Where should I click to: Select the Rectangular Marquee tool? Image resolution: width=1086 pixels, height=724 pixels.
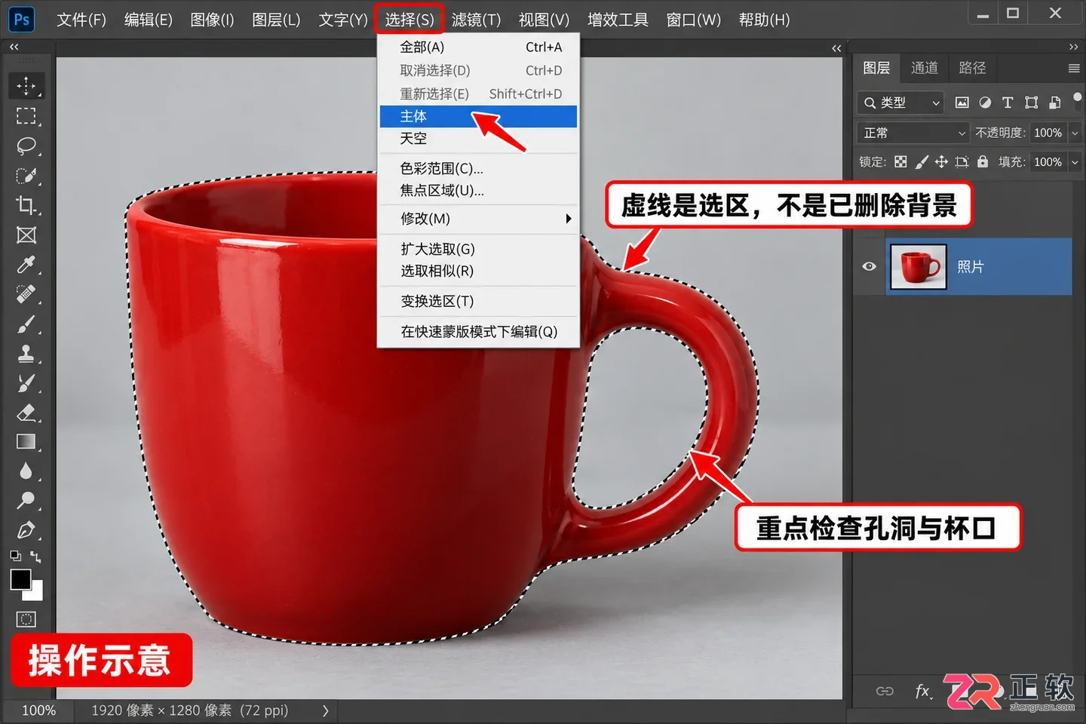[x=26, y=116]
